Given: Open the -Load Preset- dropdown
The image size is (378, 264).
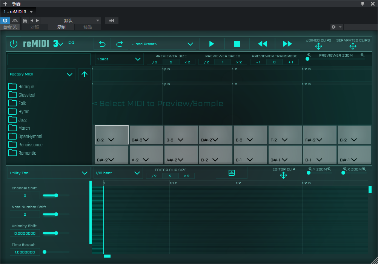Looking at the screenshot, I should coord(163,44).
